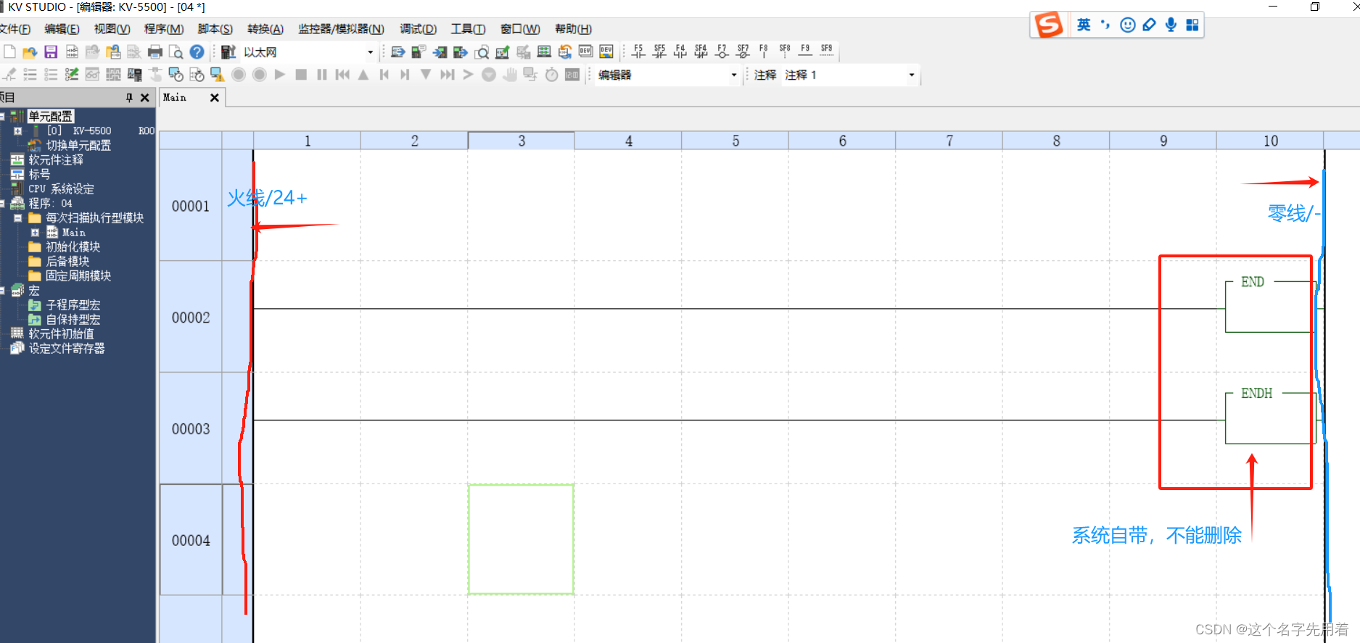Pin the project panel
Image resolution: width=1360 pixels, height=643 pixels.
tap(130, 98)
